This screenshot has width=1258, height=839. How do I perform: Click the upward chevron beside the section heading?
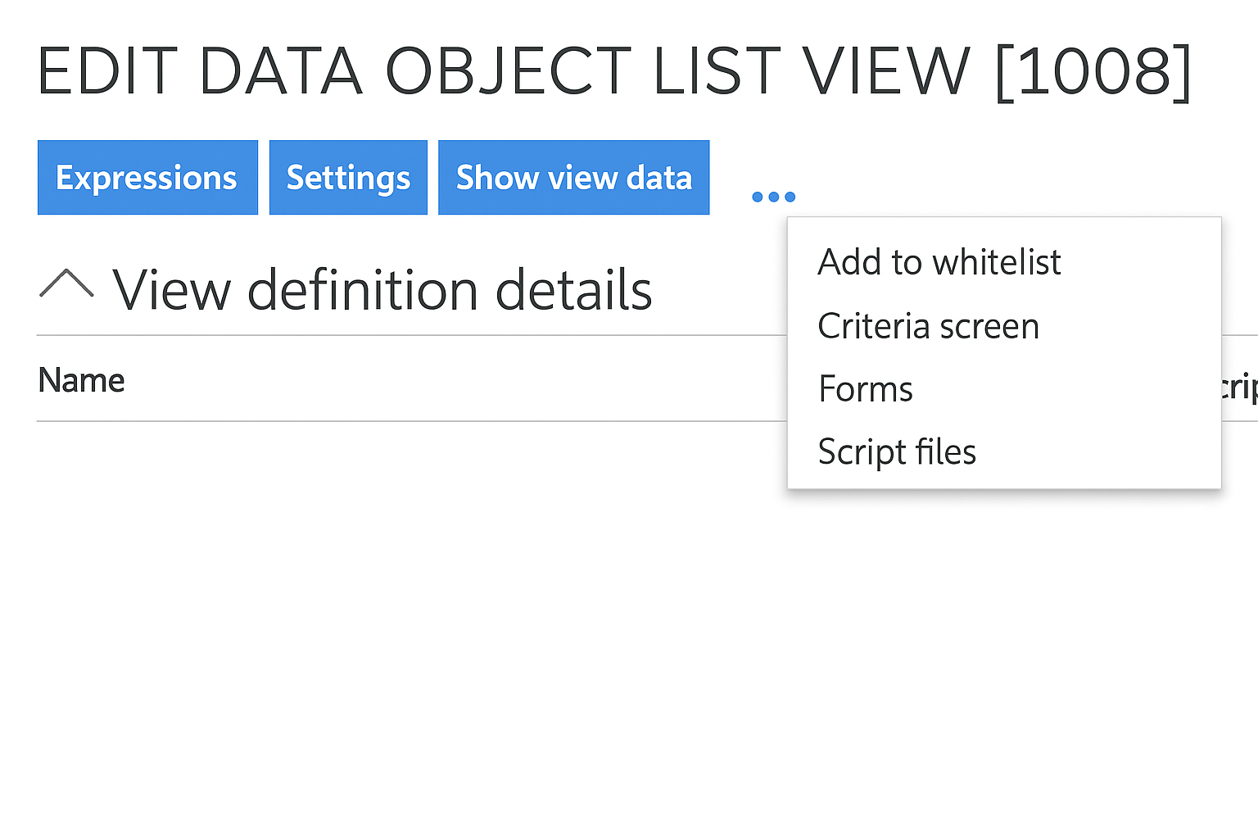(67, 285)
